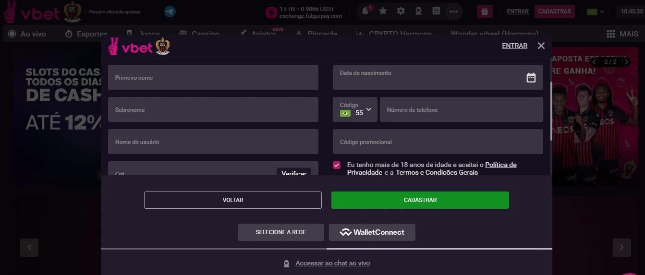Image resolution: width=645 pixels, height=275 pixels.
Task: Focus the Primeiro nome input field
Action: 213,77
